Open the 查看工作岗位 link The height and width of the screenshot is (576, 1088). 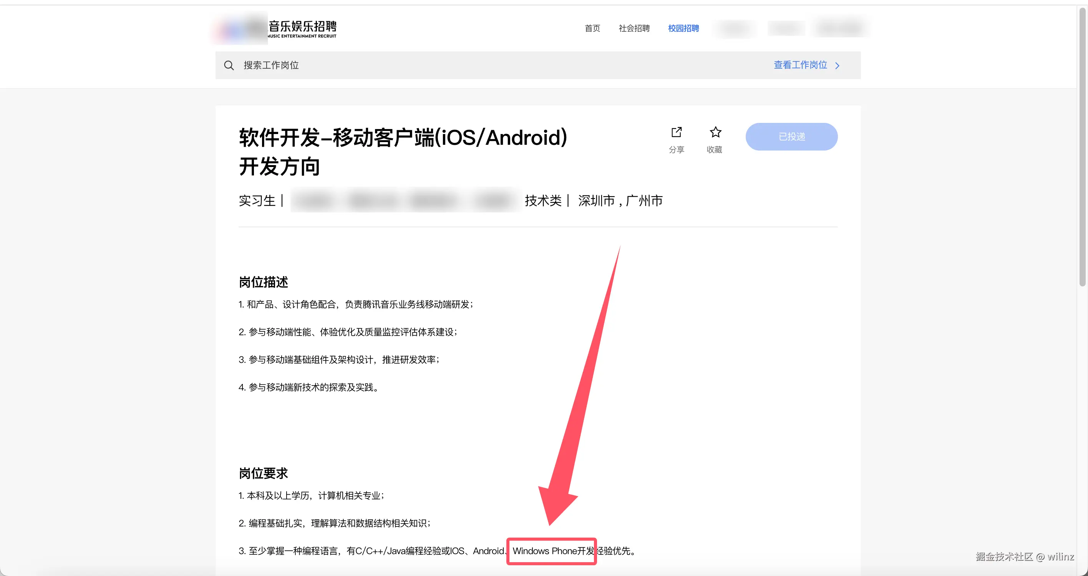pyautogui.click(x=800, y=65)
